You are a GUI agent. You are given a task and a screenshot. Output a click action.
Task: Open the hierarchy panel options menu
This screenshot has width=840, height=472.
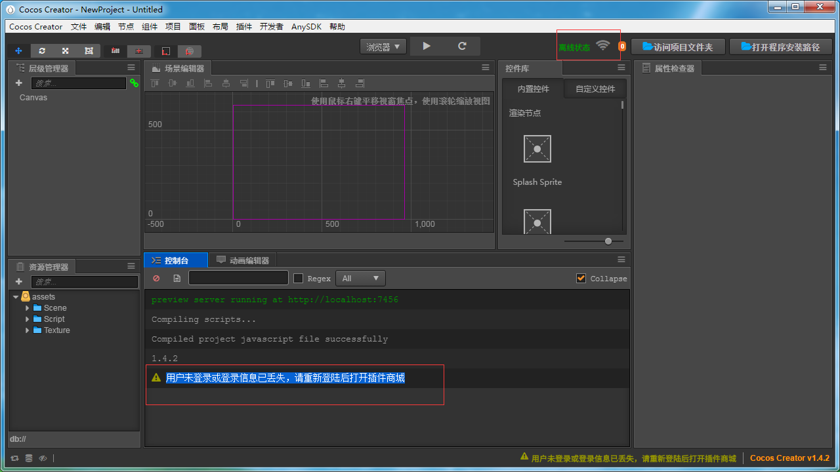tap(131, 68)
